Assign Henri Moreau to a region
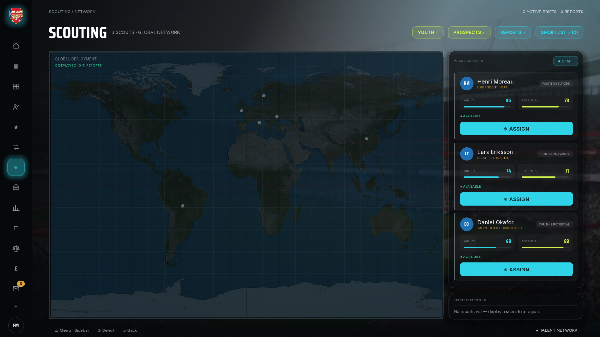600x337 pixels. coord(516,129)
